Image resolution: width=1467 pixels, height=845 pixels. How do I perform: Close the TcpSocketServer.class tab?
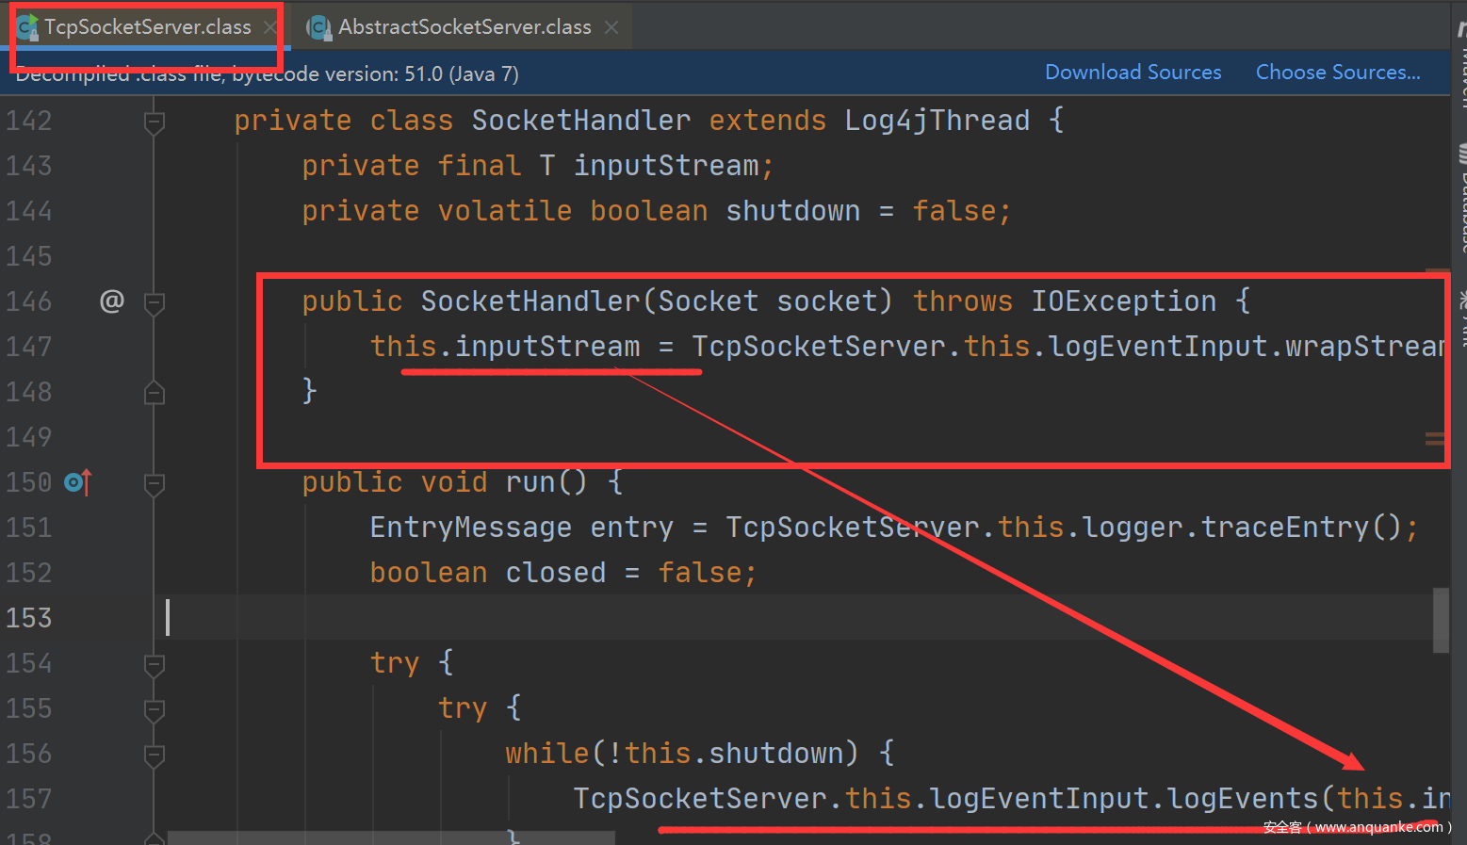[x=270, y=27]
